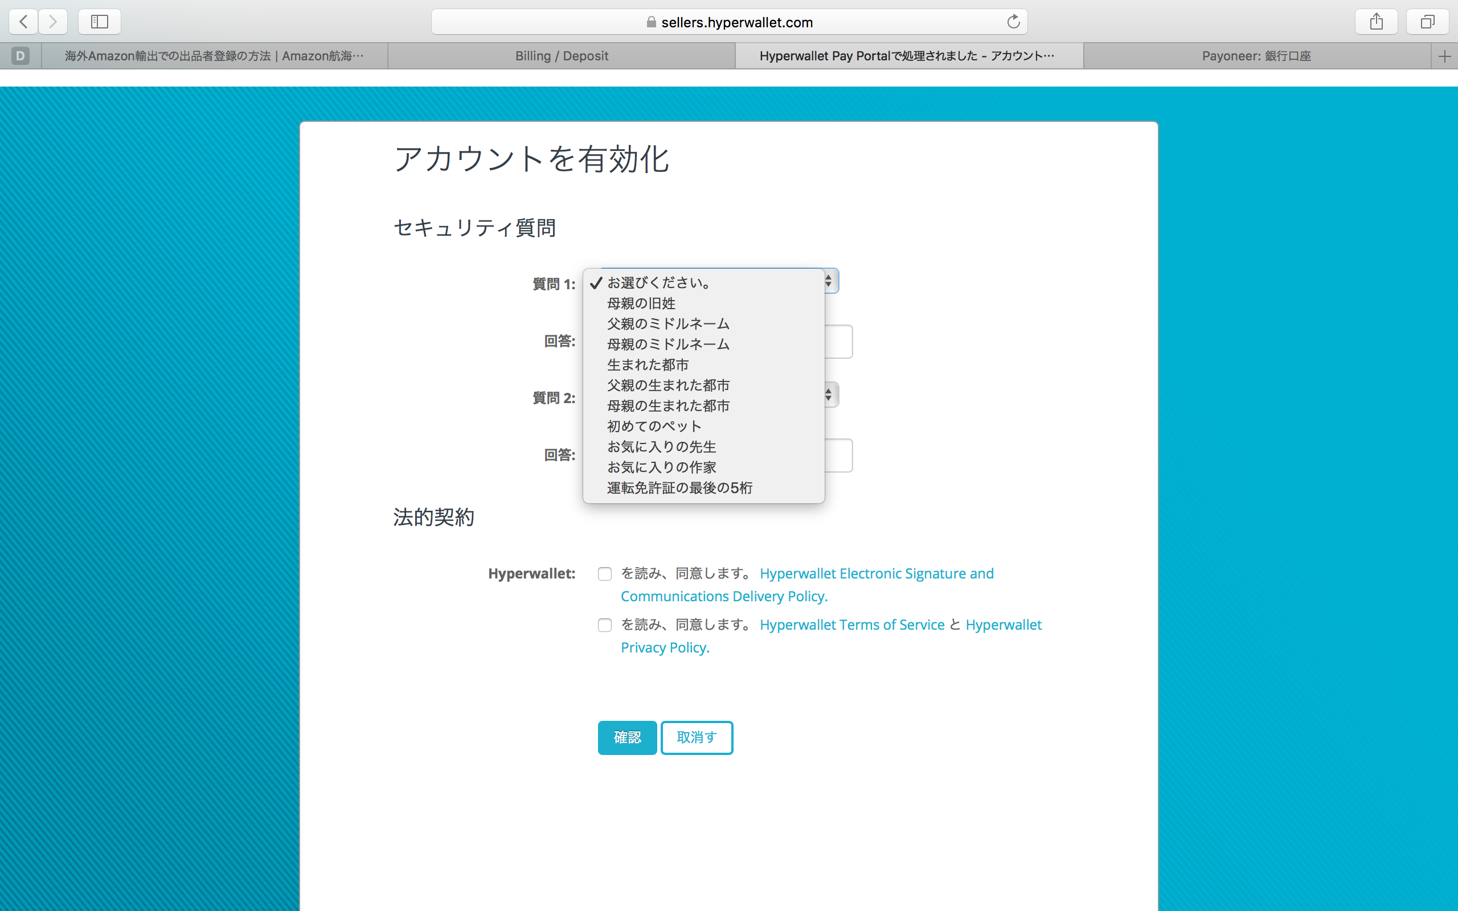Image resolution: width=1458 pixels, height=911 pixels.
Task: Agree to Electronic Signature policy checkbox
Action: pyautogui.click(x=605, y=573)
